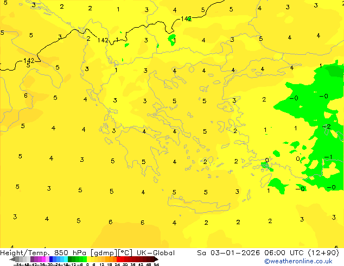Pick the bright red swatch above label 24
344x266 pixels.
118,259
